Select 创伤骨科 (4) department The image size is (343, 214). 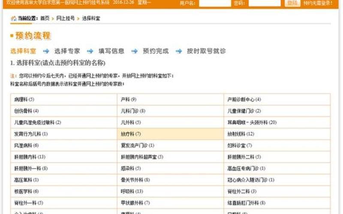tap(27, 111)
